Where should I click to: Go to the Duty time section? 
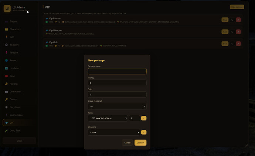[x=19, y=107]
